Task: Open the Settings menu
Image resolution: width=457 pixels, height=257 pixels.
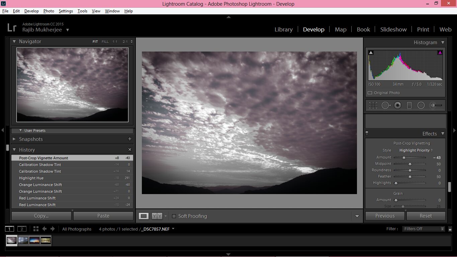Action: pyautogui.click(x=66, y=11)
